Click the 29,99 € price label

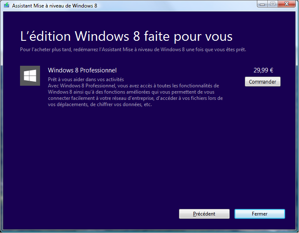point(263,70)
